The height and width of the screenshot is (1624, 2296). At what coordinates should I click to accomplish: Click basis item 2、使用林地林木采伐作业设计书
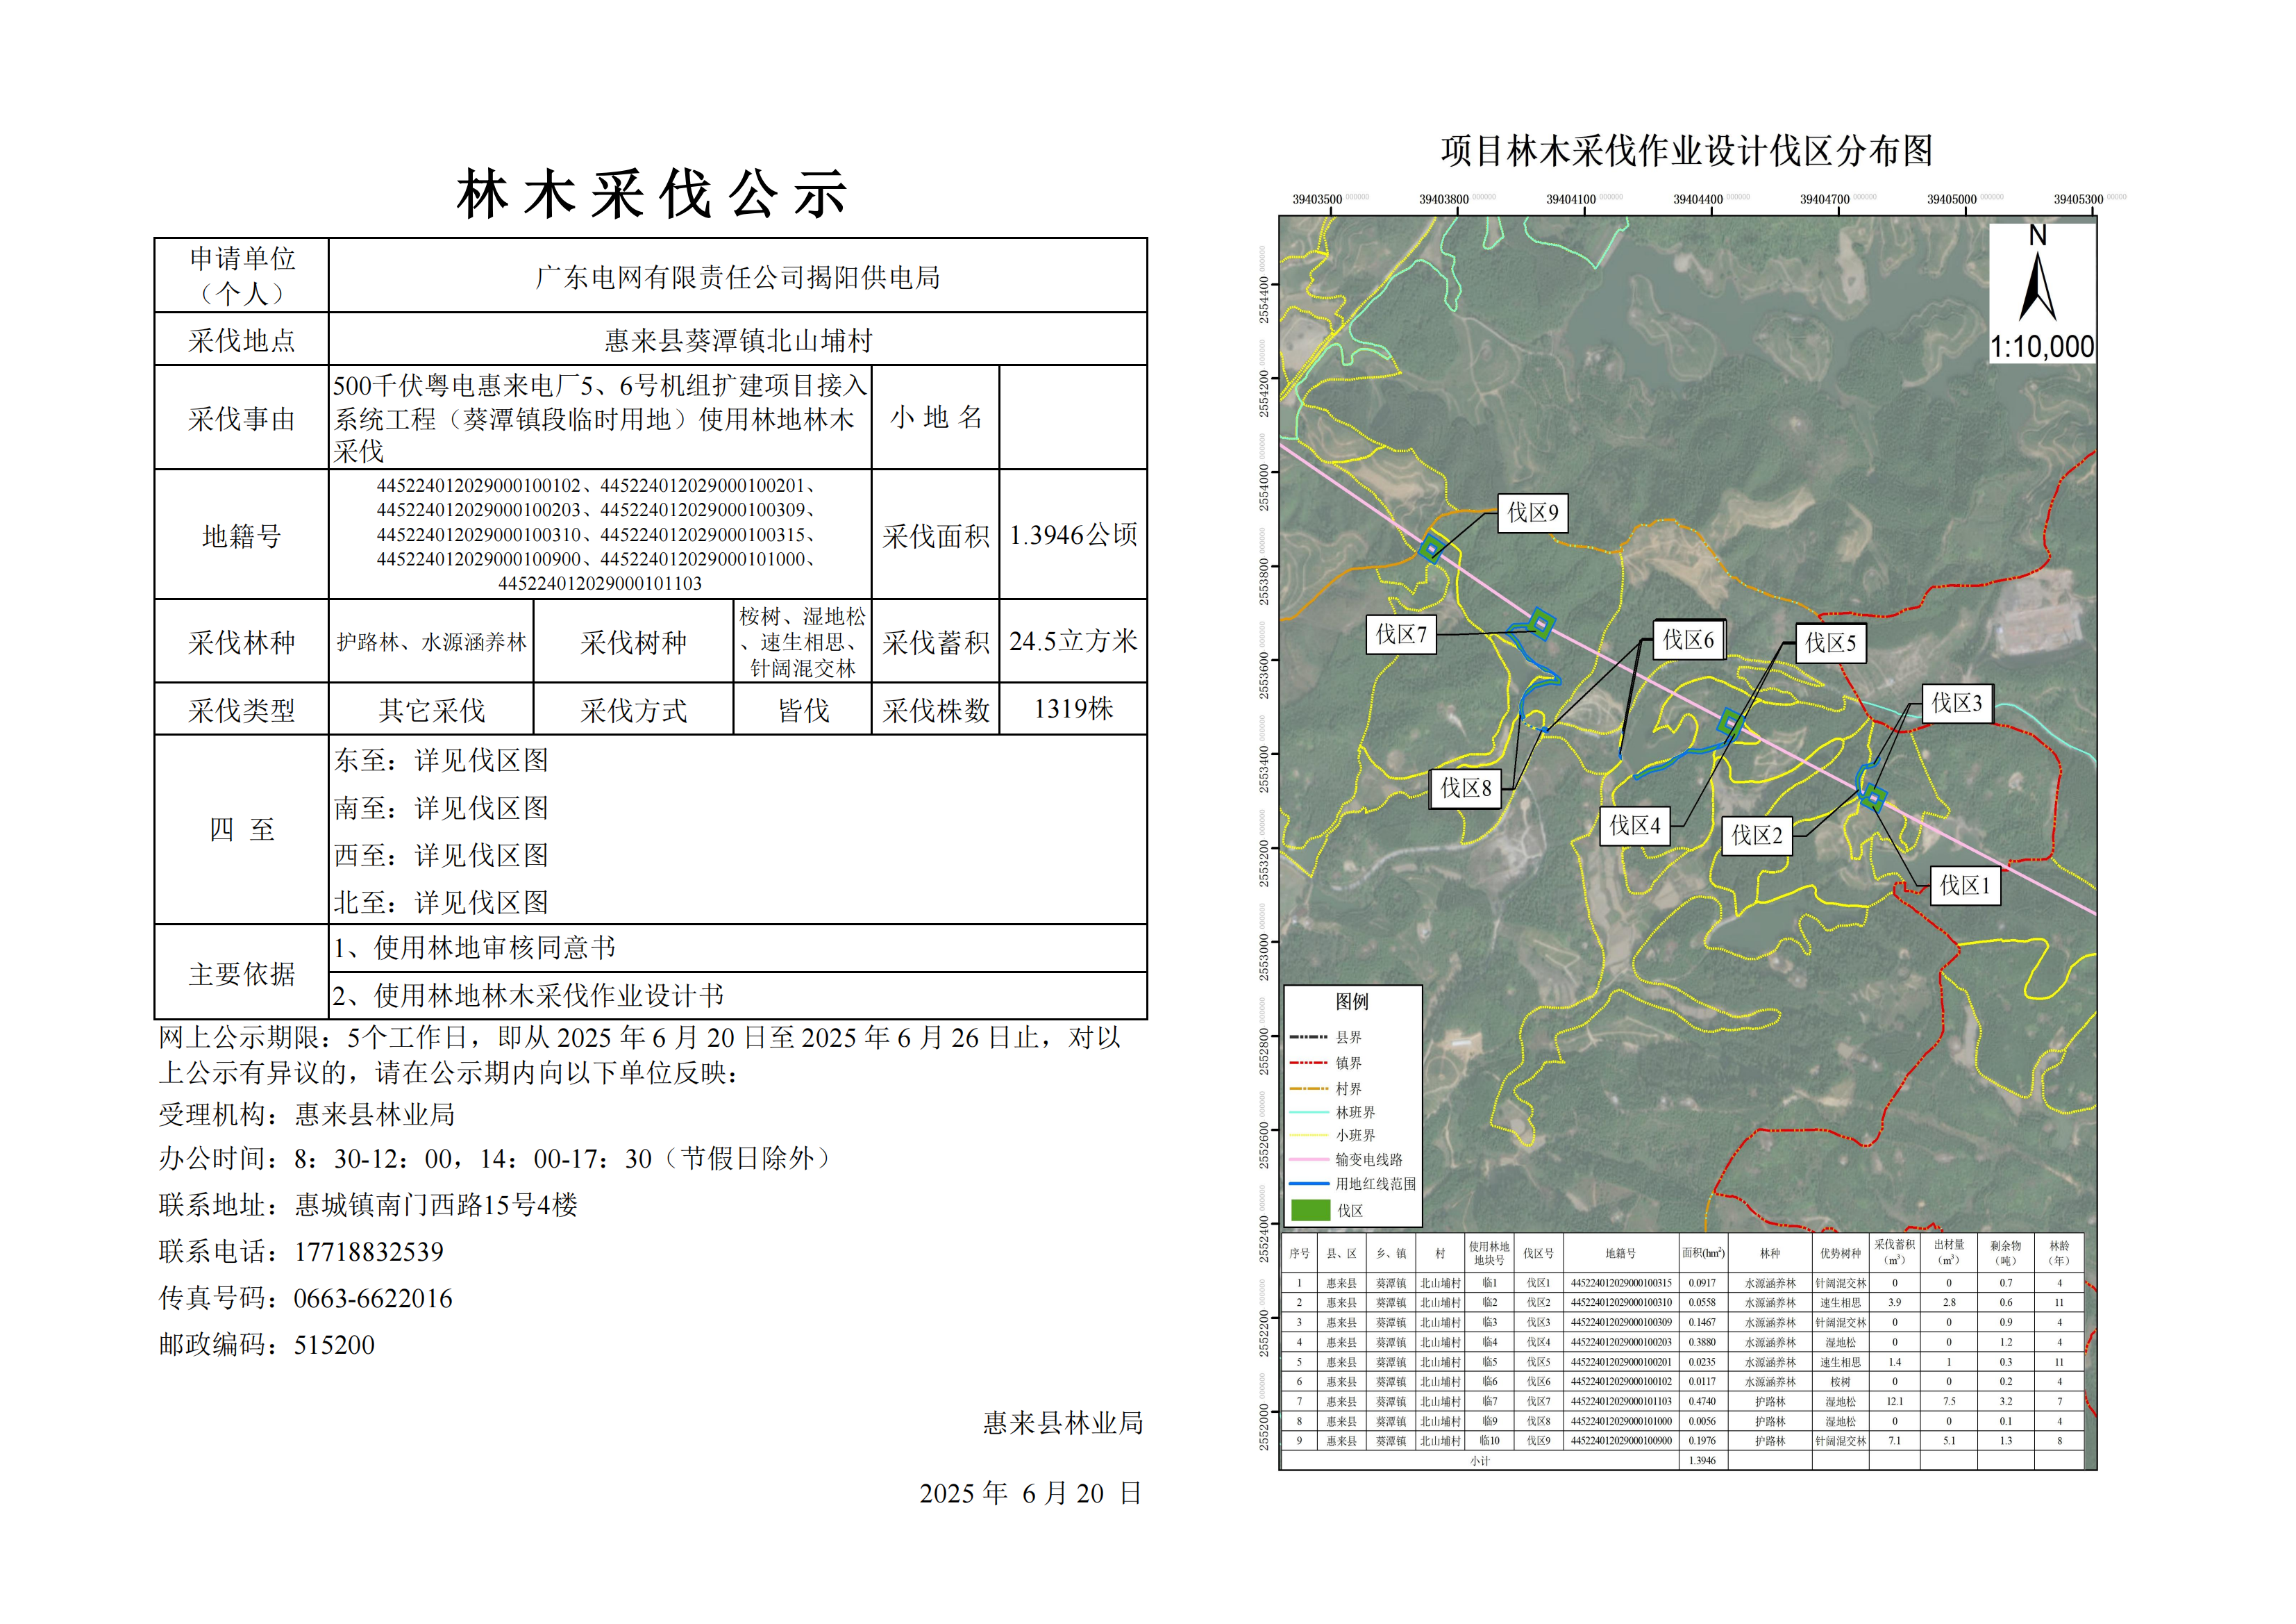[528, 995]
